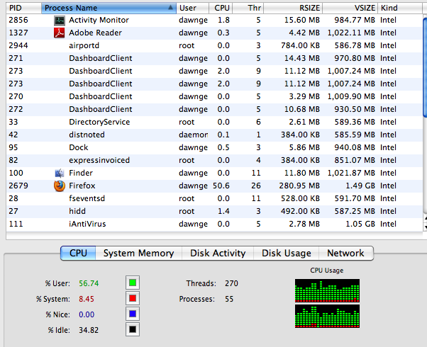Click the 0.00 % Nice value
Viewport: 427px width, 347px height.
[x=87, y=314]
